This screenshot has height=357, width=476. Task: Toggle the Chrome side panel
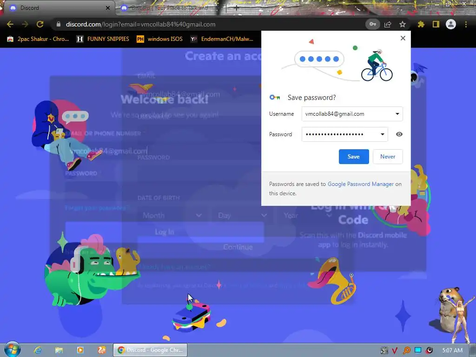[436, 24]
